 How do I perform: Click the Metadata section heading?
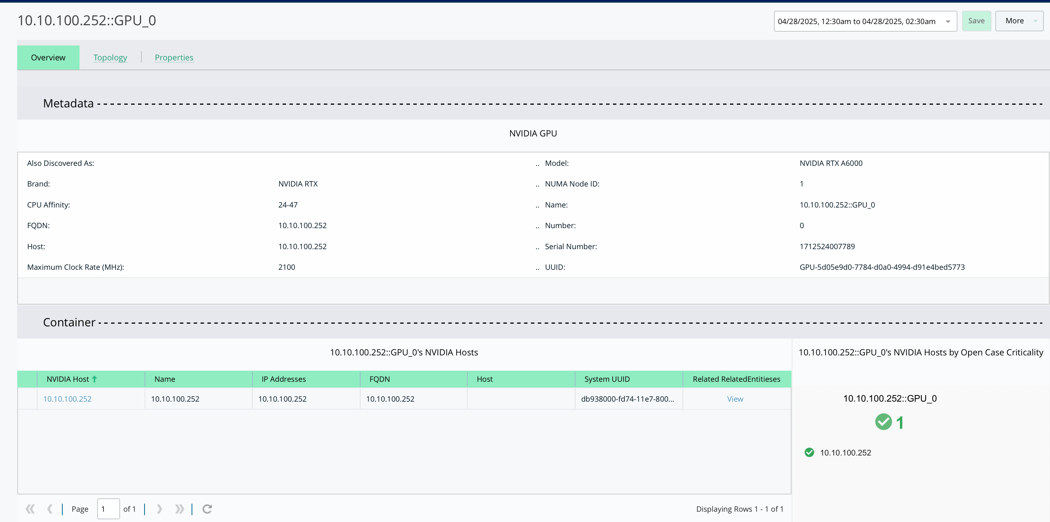[x=68, y=103]
